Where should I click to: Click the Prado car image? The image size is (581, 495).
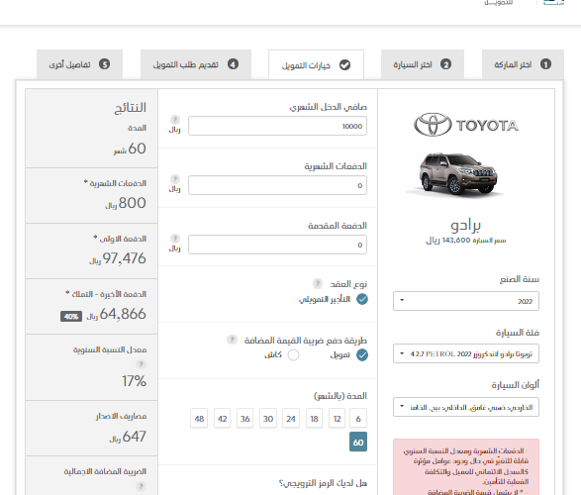click(x=458, y=173)
